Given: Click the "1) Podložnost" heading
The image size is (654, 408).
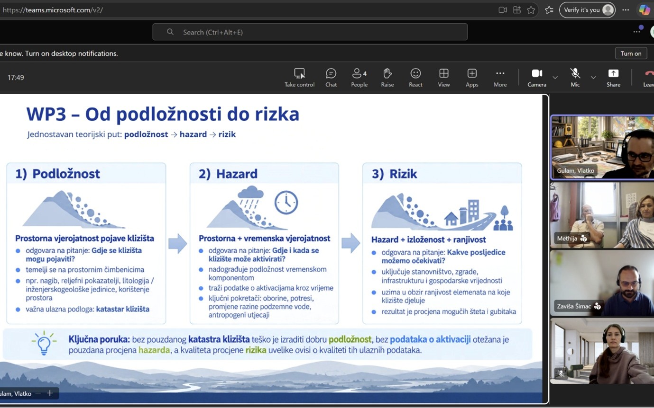Looking at the screenshot, I should (x=57, y=174).
